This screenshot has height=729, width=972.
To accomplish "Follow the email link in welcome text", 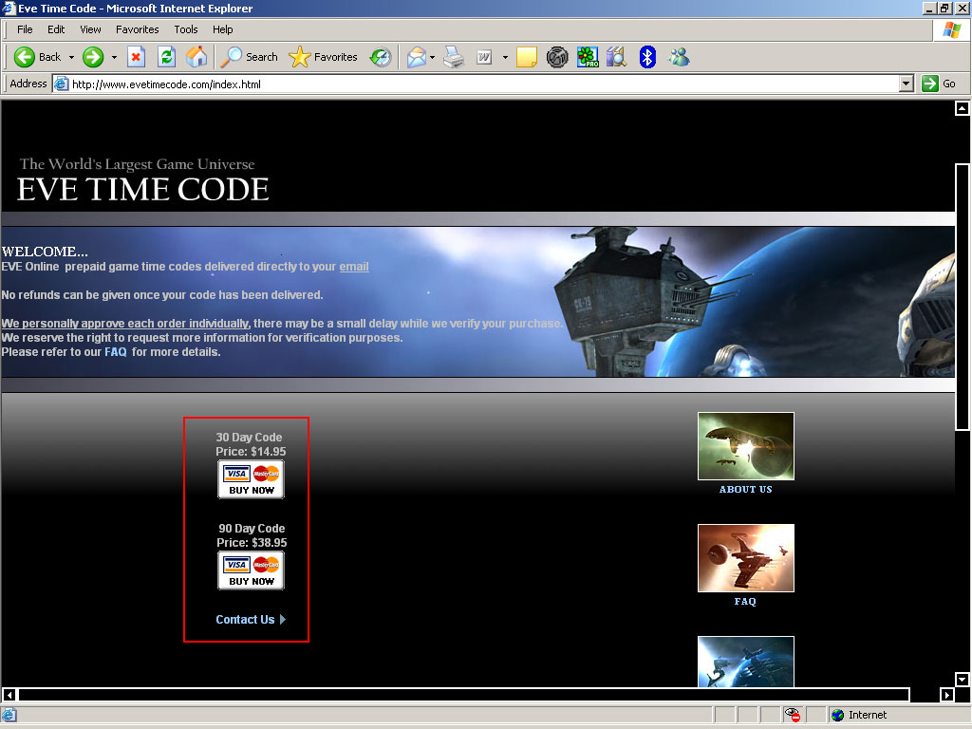I will 354,267.
